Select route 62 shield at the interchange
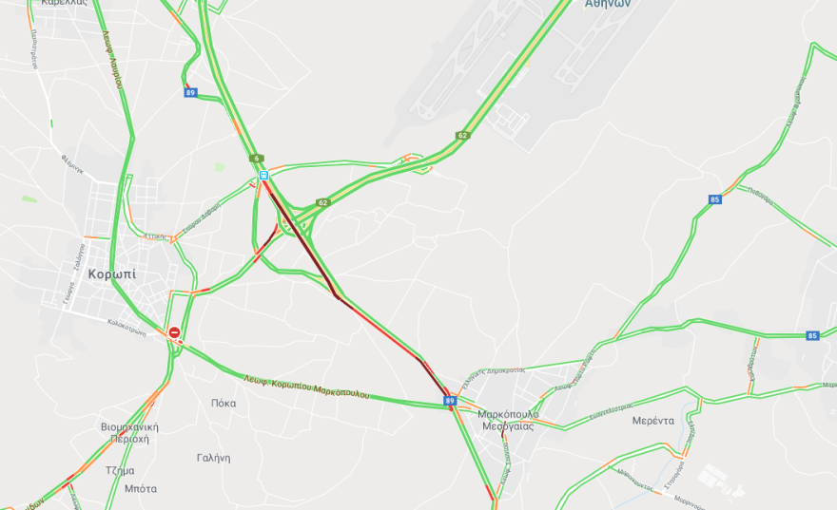Viewport: 837px width, 510px height. pyautogui.click(x=322, y=202)
